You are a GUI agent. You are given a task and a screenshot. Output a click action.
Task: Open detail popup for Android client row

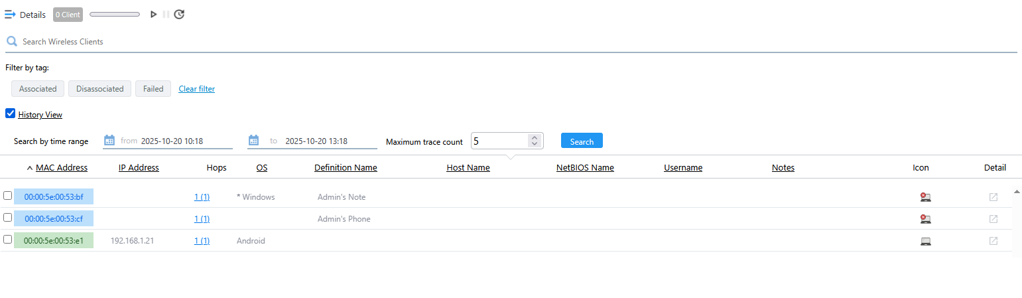[x=993, y=241]
